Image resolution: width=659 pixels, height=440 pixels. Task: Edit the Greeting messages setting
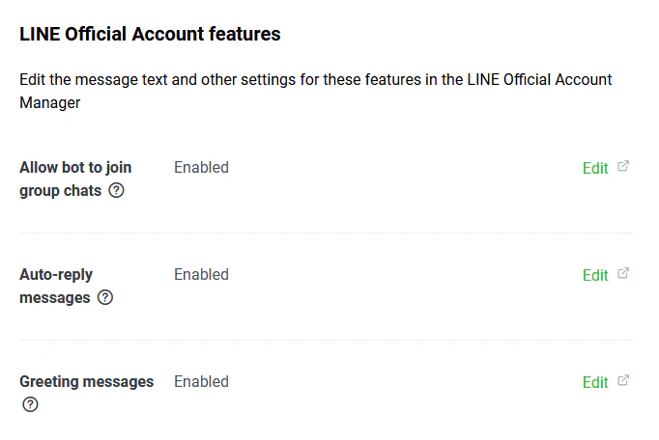tap(595, 382)
